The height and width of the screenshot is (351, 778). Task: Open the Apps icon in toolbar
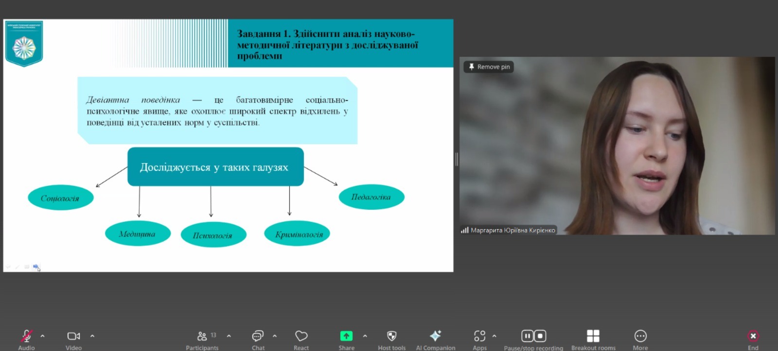[479, 336]
